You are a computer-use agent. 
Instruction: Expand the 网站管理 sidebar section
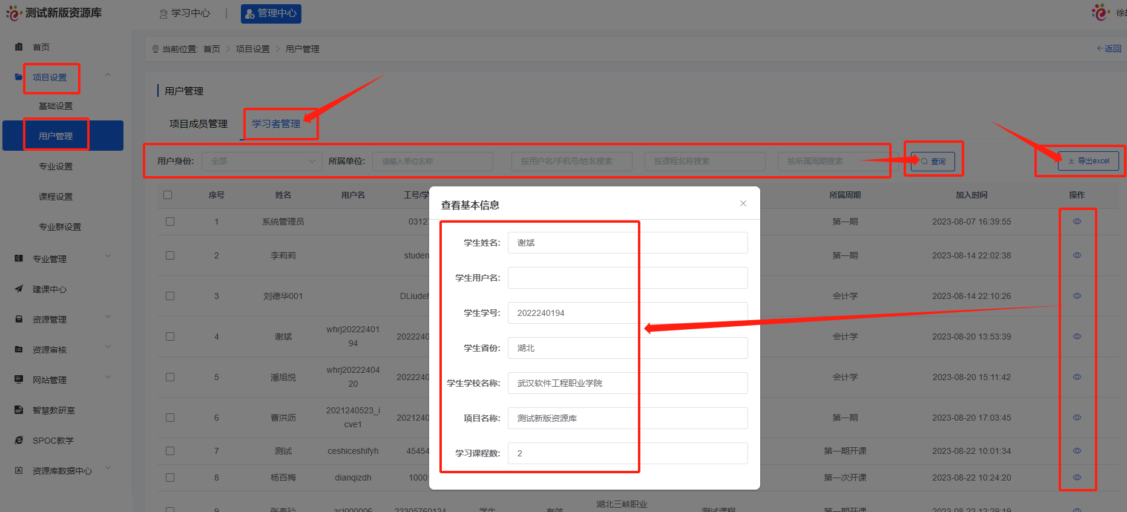point(108,377)
